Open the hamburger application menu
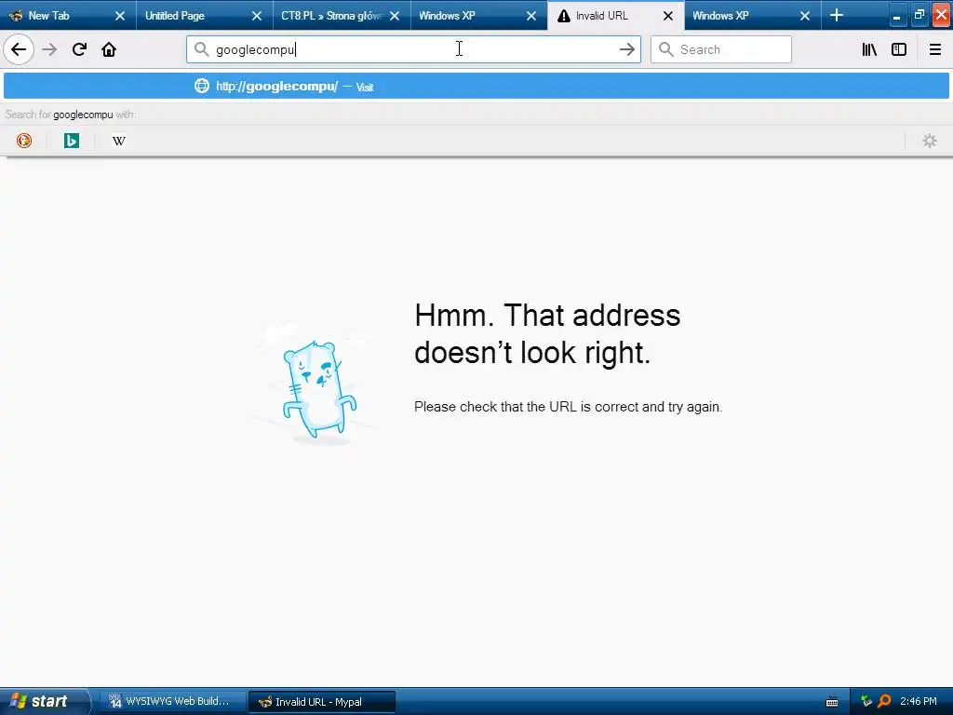 pyautogui.click(x=934, y=49)
